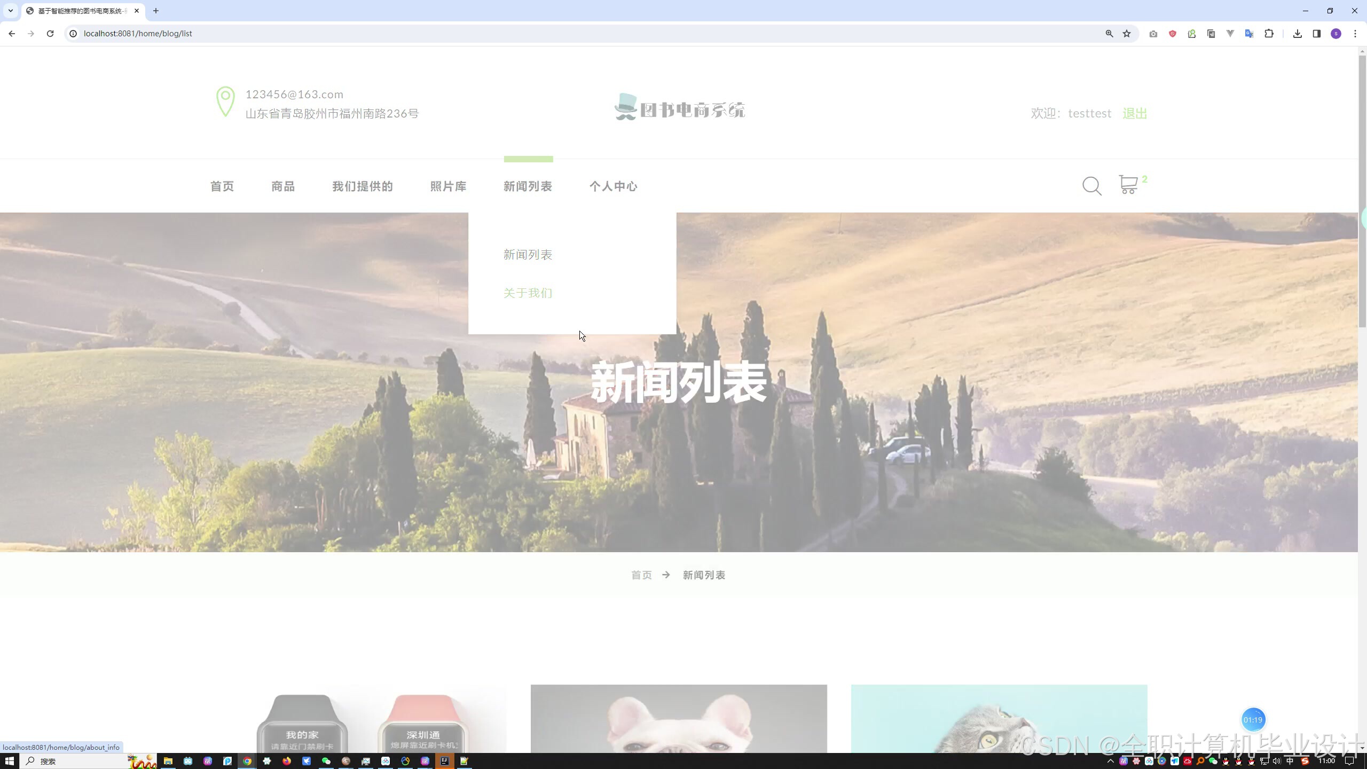Open the 个人中心 navigation menu
Viewport: 1367px width, 769px height.
(613, 186)
